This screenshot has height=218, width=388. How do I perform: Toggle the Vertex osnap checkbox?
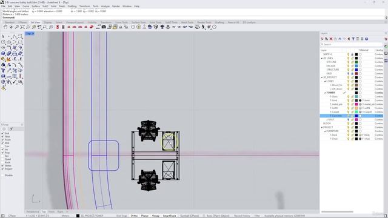click(x=2, y=165)
